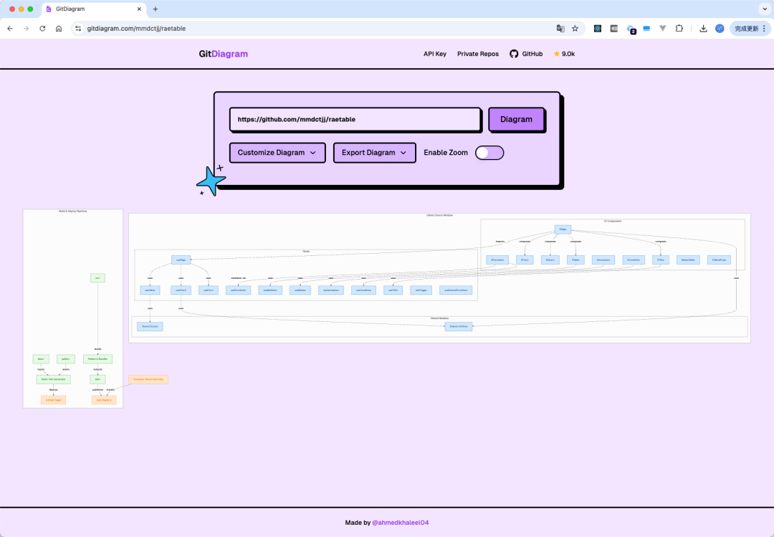This screenshot has height=537, width=774.
Task: Click the browser address bar URL
Action: pos(136,29)
